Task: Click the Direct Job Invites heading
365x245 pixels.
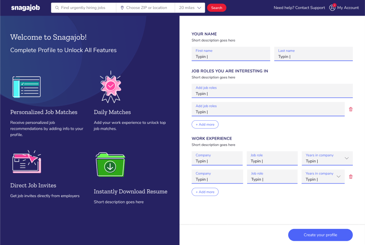Action: pos(33,185)
